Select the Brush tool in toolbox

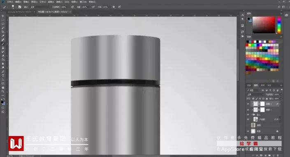(3, 44)
